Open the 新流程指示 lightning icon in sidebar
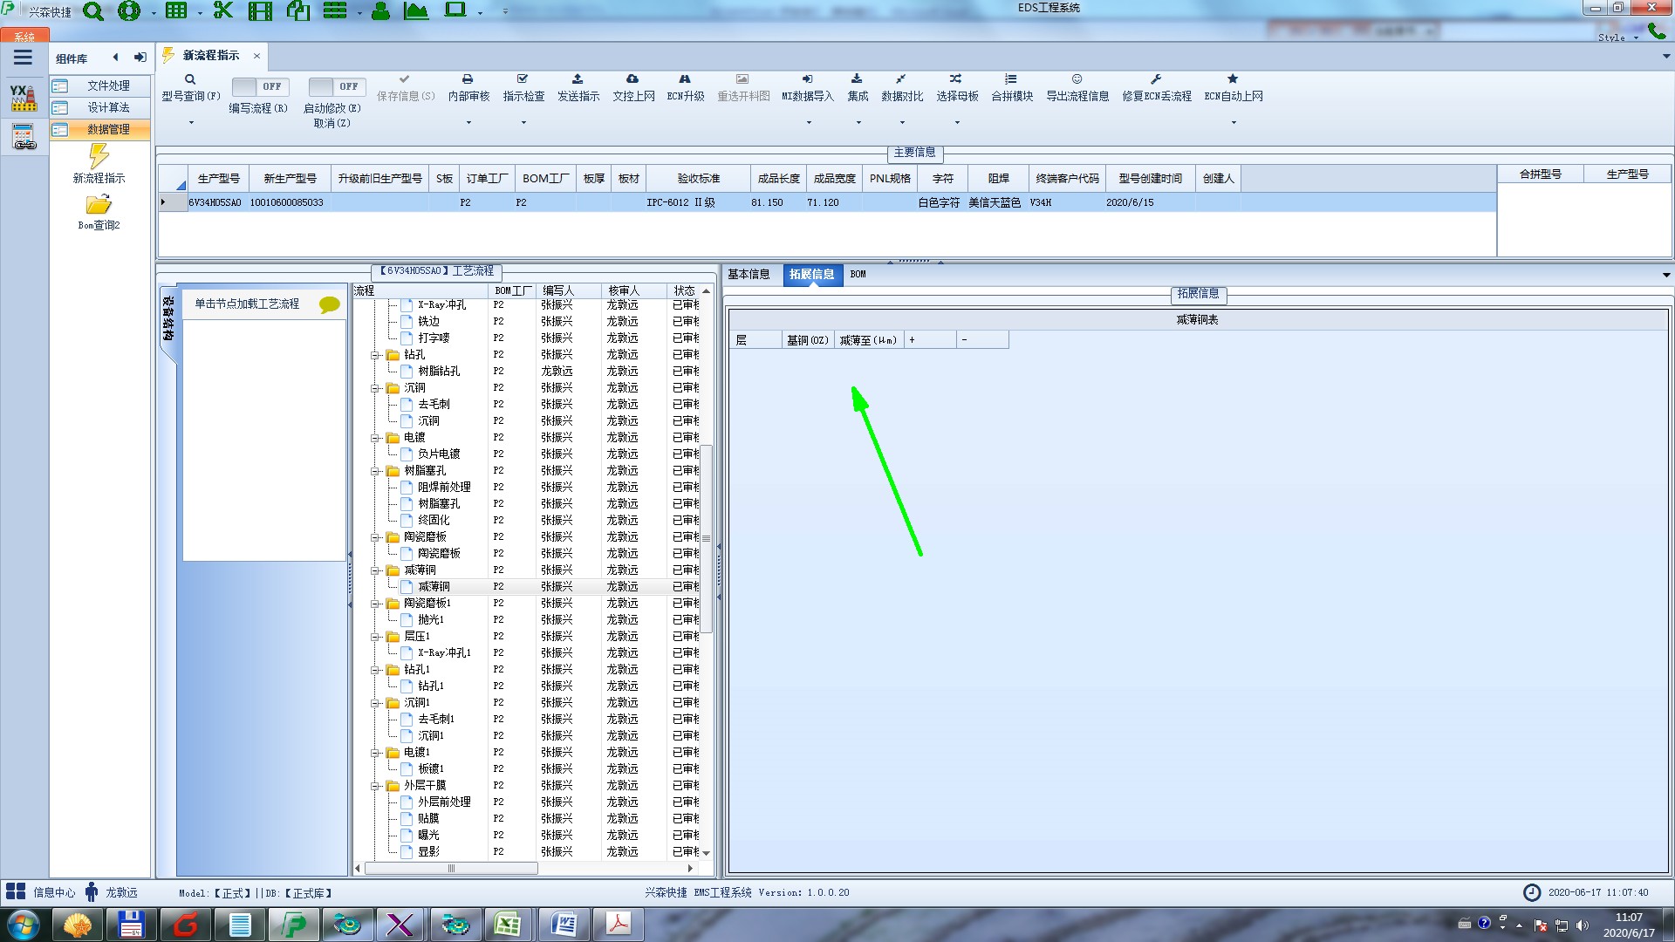 click(x=99, y=157)
